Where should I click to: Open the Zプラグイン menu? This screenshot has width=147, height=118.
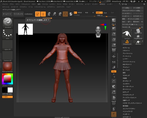(51, 7)
